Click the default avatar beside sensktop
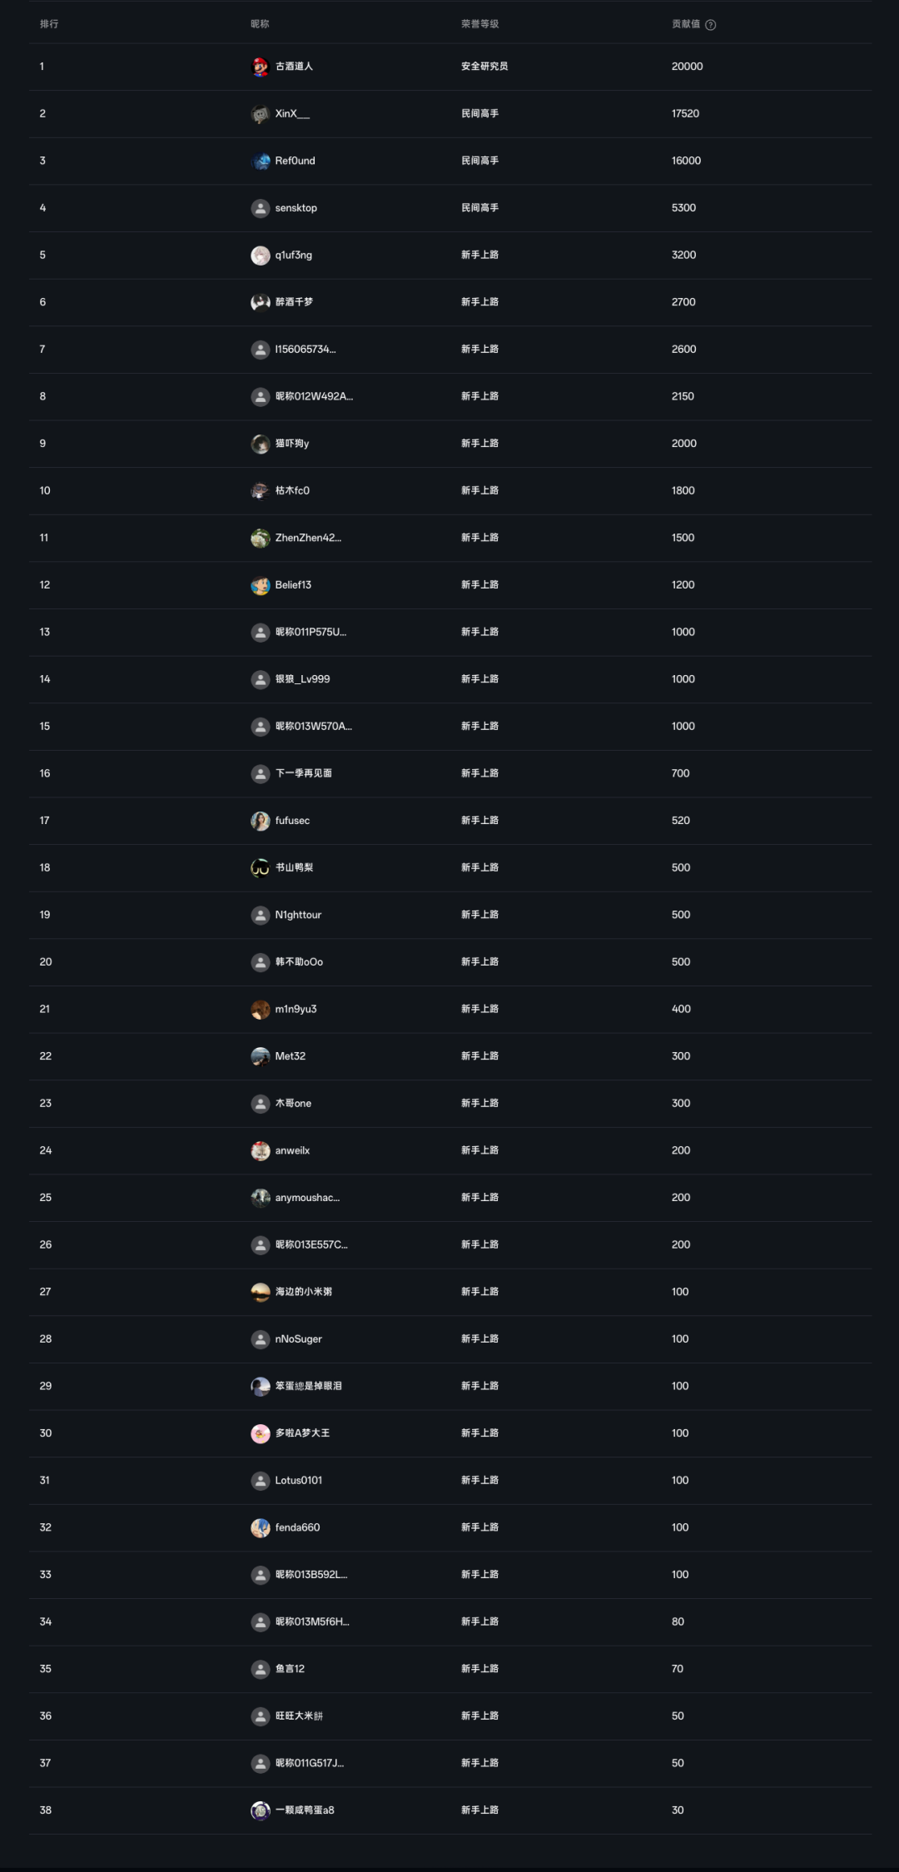Viewport: 899px width, 1872px height. coord(261,208)
